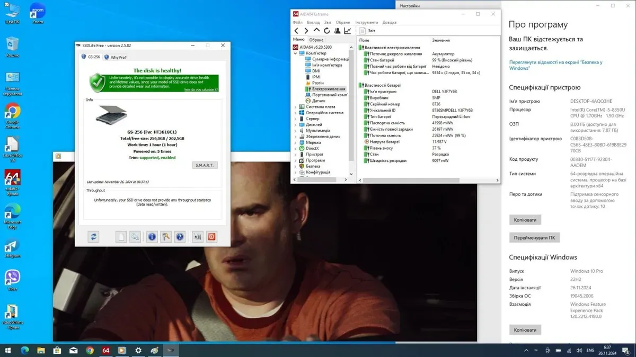Open Google Chrome from the taskbar
The image size is (636, 357).
tap(90, 350)
